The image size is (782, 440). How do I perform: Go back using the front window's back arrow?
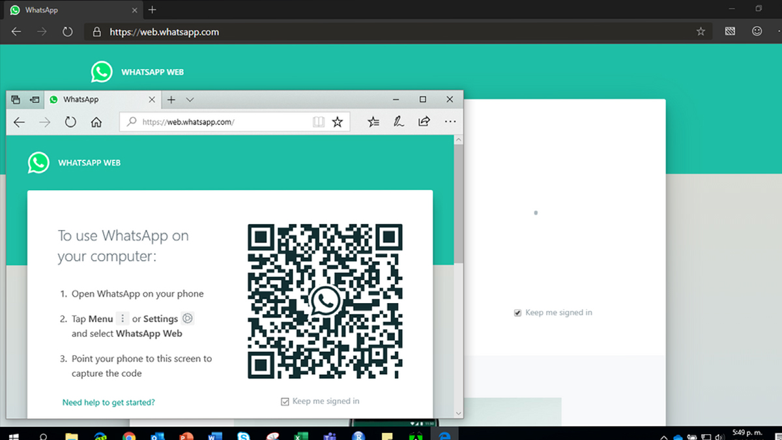(x=20, y=122)
